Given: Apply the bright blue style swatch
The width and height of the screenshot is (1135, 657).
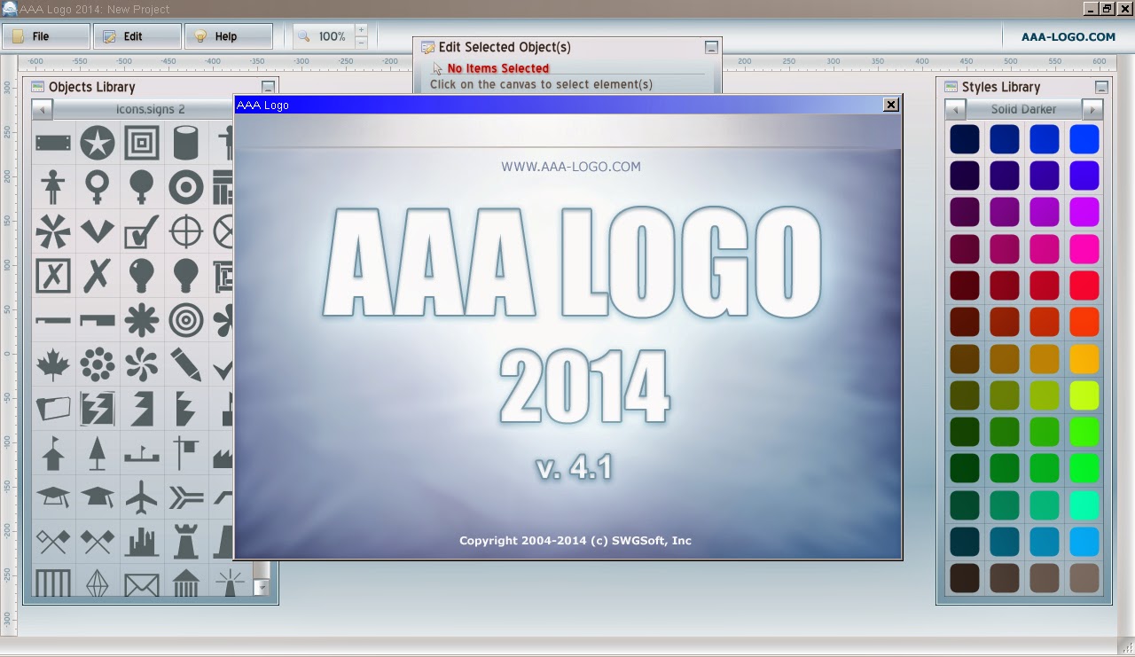Looking at the screenshot, I should (1084, 139).
